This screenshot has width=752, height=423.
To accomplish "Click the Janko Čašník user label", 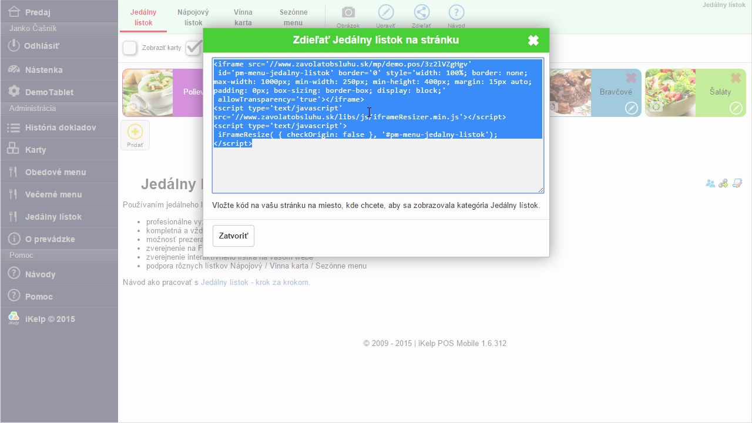I will (33, 28).
